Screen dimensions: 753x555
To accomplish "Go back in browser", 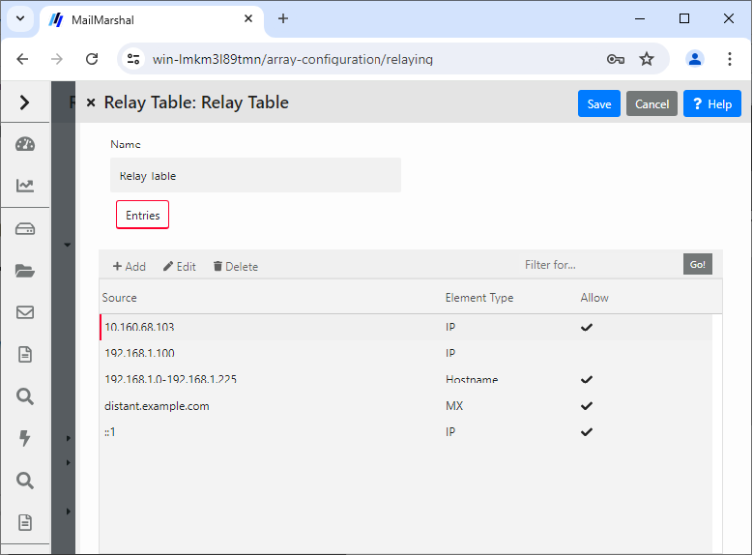I will pyautogui.click(x=22, y=59).
